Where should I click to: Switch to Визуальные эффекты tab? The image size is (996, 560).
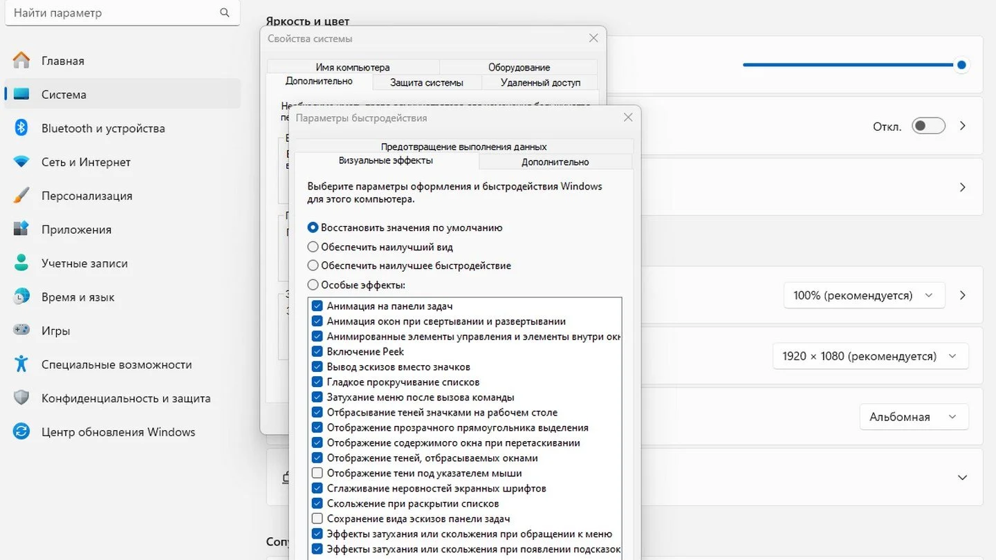click(x=386, y=160)
